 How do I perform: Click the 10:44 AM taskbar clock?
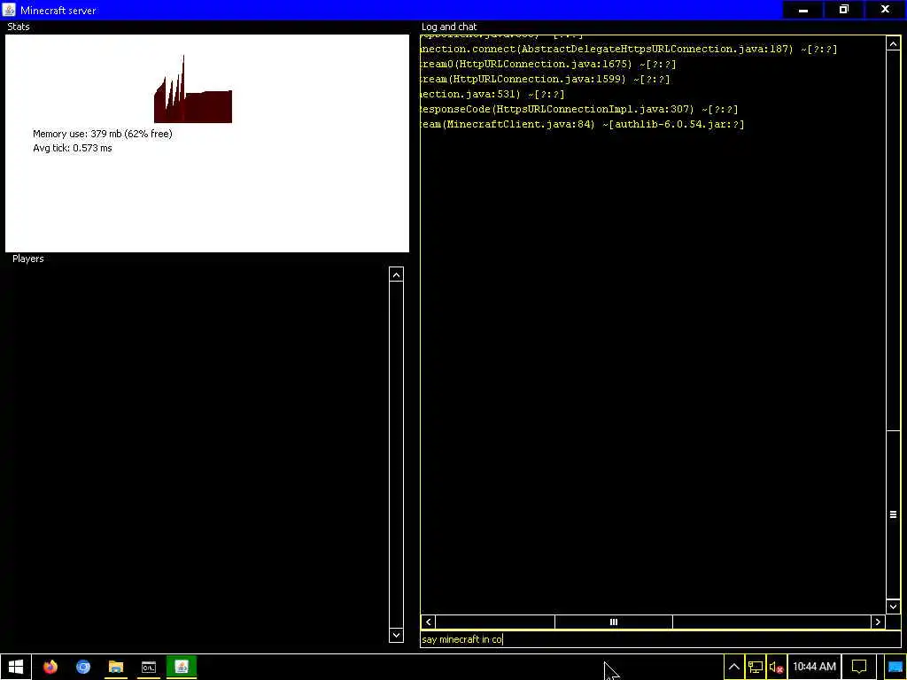[814, 667]
